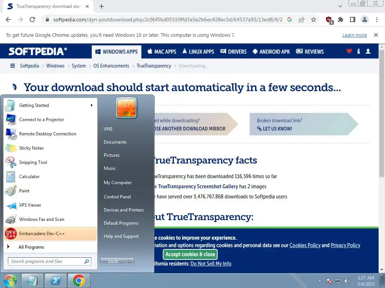Click the volume speaker icon
Screen dimensions: 385x288
click(x=347, y=281)
